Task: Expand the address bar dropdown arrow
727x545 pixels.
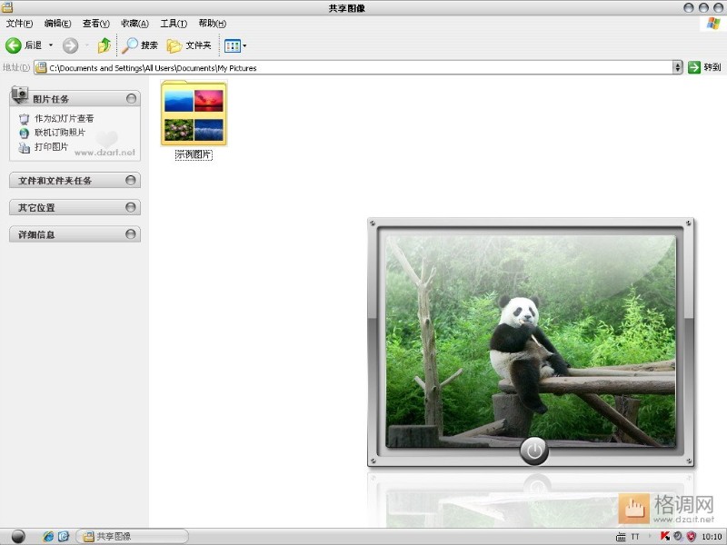Action: click(x=677, y=67)
